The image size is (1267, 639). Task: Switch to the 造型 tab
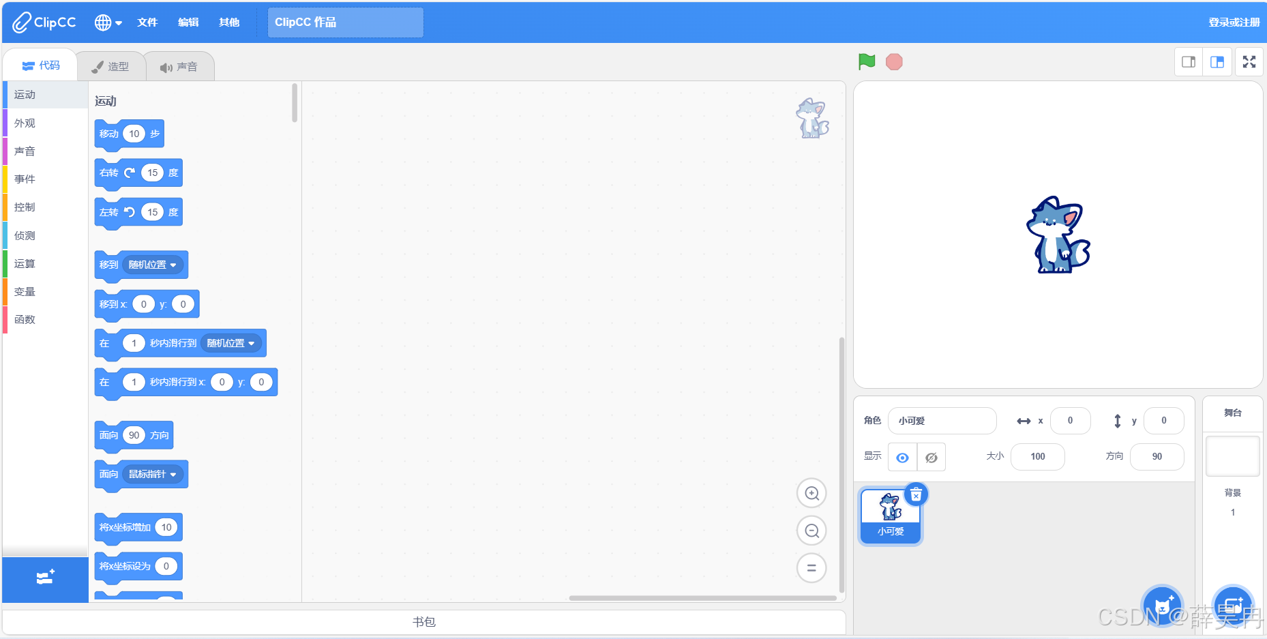[x=110, y=67]
